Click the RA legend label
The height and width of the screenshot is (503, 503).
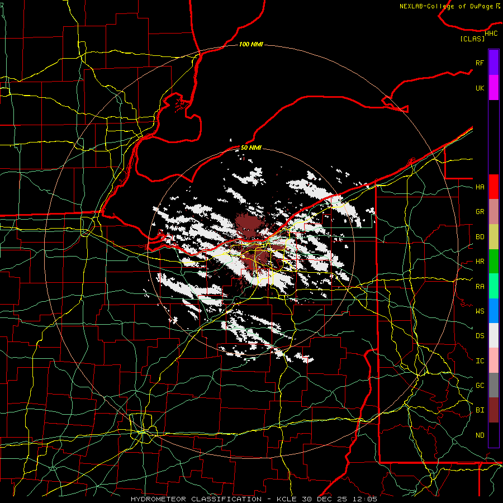480,287
